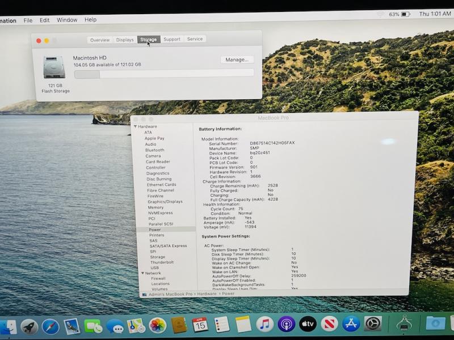Open the Apple TV app in the Dock
454x340 pixels.
[x=308, y=324]
